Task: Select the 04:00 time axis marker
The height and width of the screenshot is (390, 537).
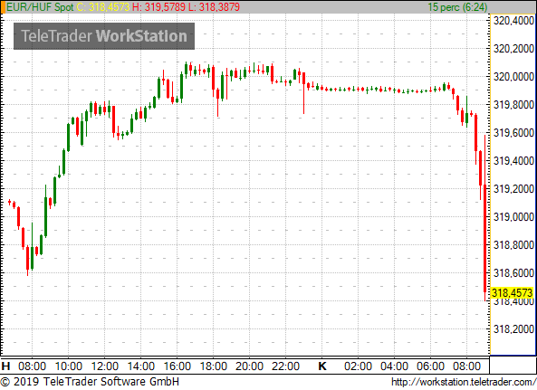Action: (x=394, y=366)
